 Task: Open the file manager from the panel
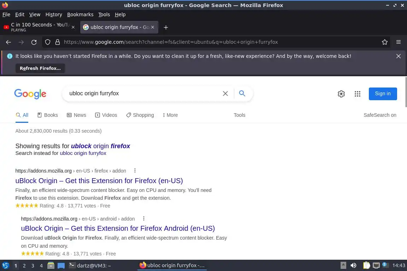coord(51,266)
